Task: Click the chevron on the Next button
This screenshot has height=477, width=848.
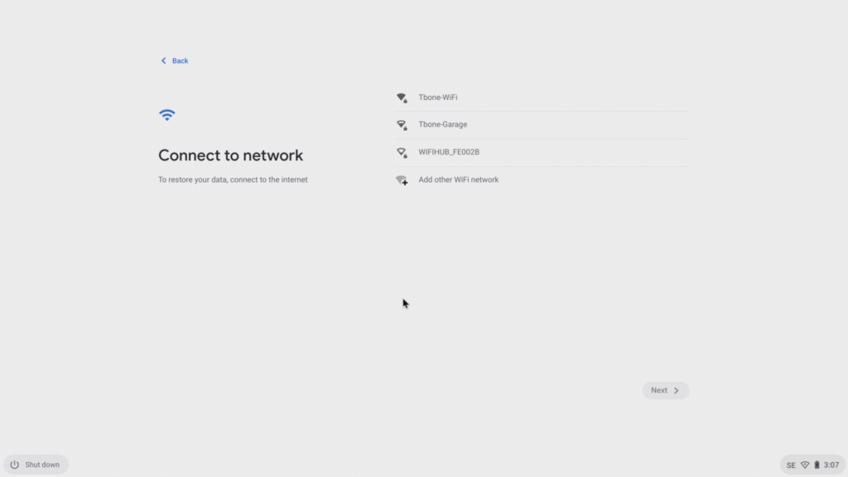Action: 676,391
